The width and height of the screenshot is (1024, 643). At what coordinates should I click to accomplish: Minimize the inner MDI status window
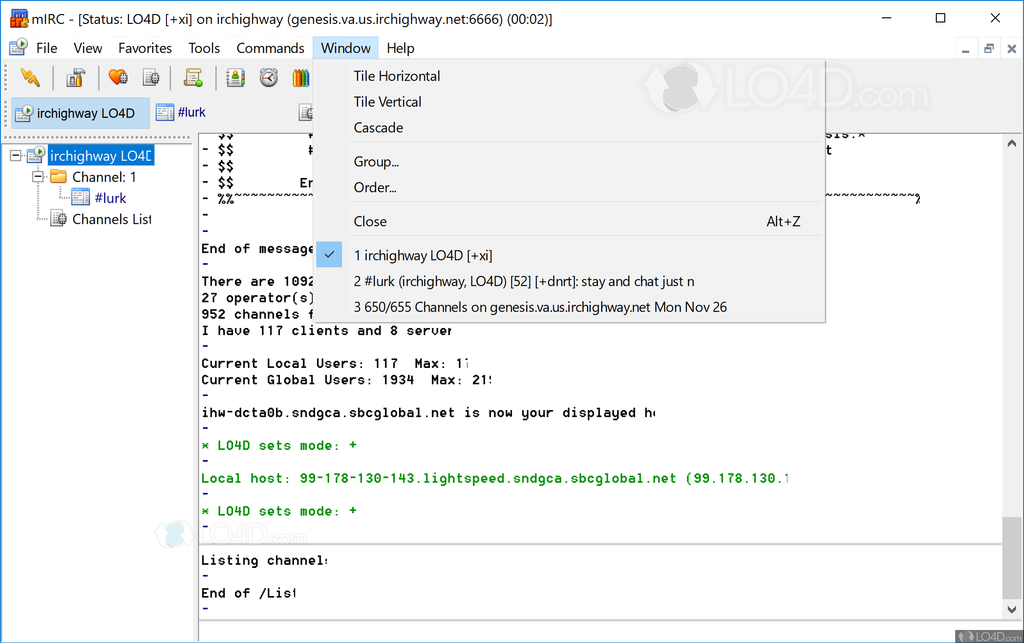pos(965,49)
